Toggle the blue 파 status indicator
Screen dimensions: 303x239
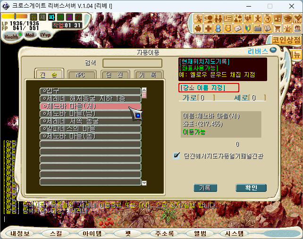click(x=51, y=17)
